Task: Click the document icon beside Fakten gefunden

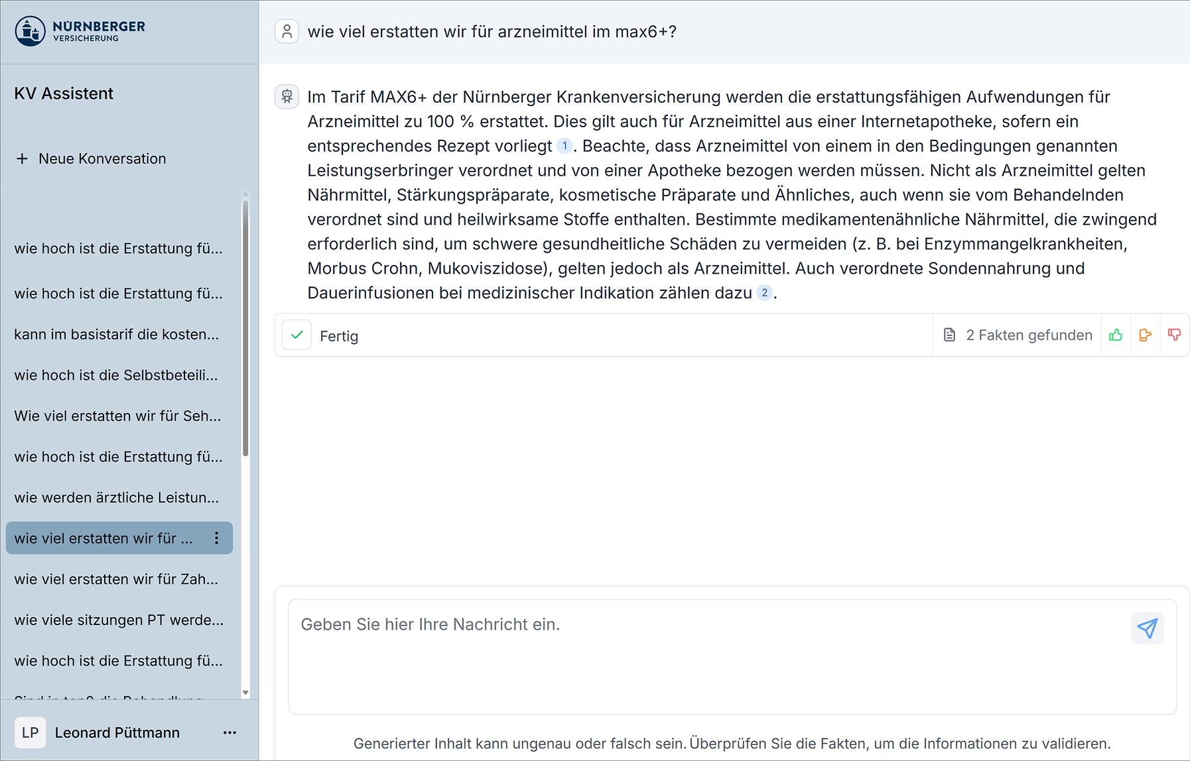Action: pos(949,335)
